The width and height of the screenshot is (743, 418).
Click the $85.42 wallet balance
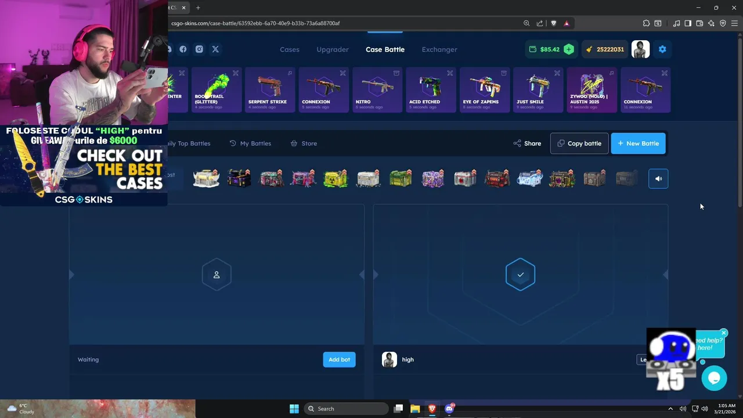point(550,49)
